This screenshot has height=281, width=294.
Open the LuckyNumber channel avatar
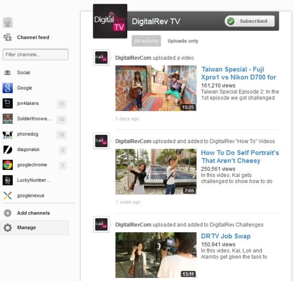tap(8, 180)
